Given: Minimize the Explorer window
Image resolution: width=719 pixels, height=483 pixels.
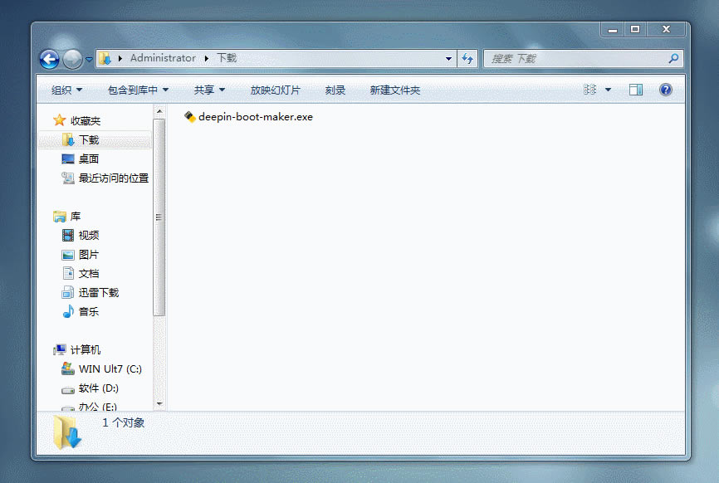Looking at the screenshot, I should [x=613, y=29].
